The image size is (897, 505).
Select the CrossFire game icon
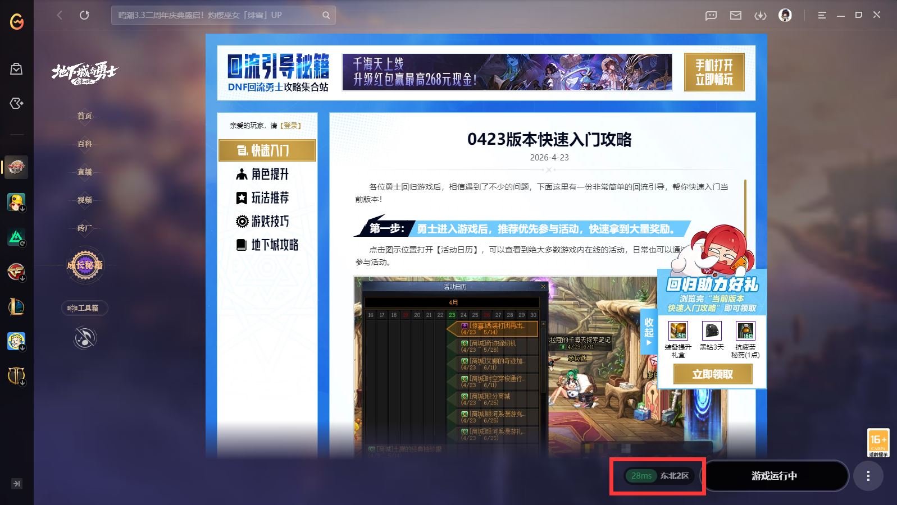[16, 272]
